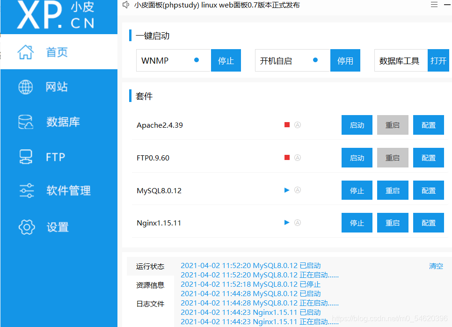Select the Nginx1.15.11 name text
Viewport: 452px width, 327px height.
[x=159, y=223]
